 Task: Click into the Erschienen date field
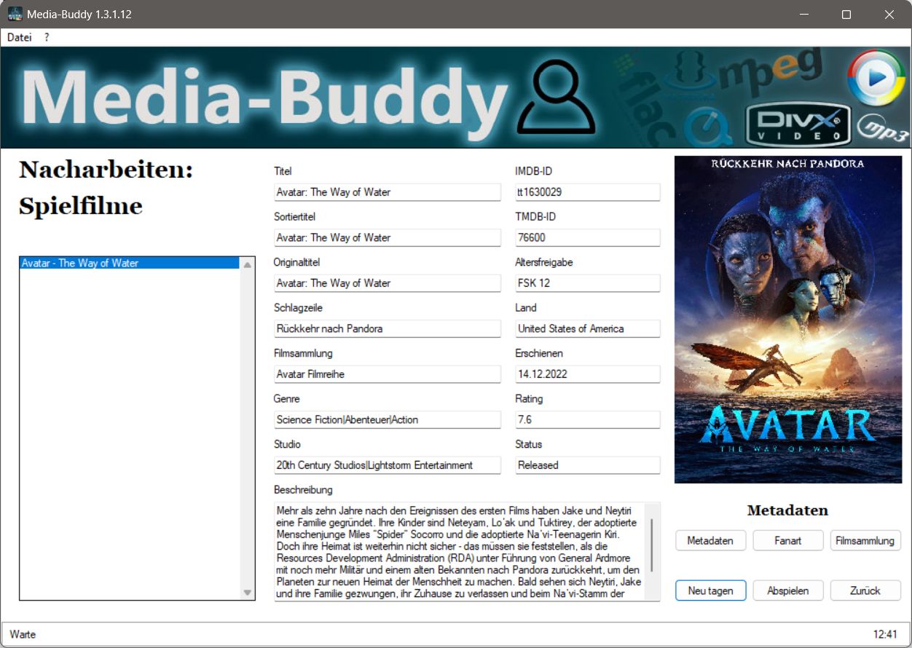point(588,374)
